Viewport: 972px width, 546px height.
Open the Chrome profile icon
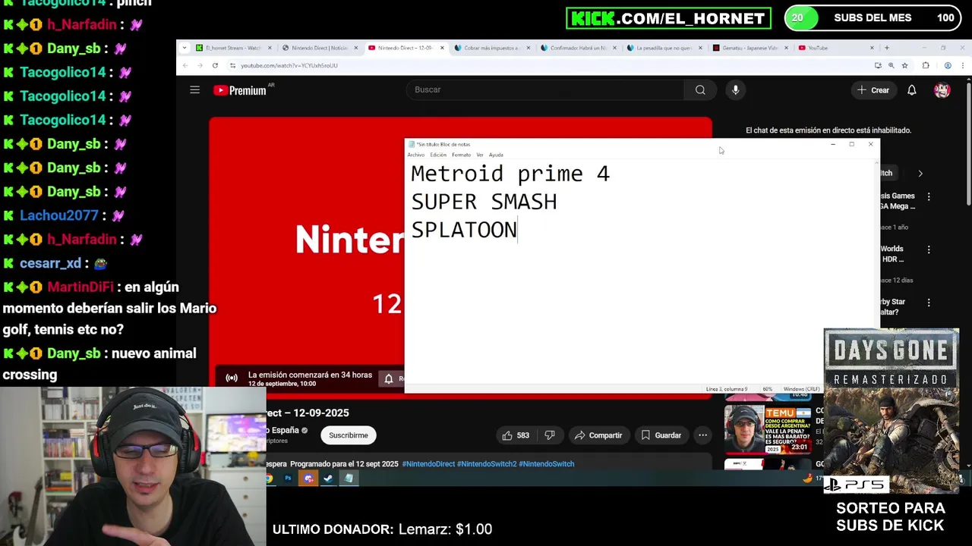click(948, 65)
